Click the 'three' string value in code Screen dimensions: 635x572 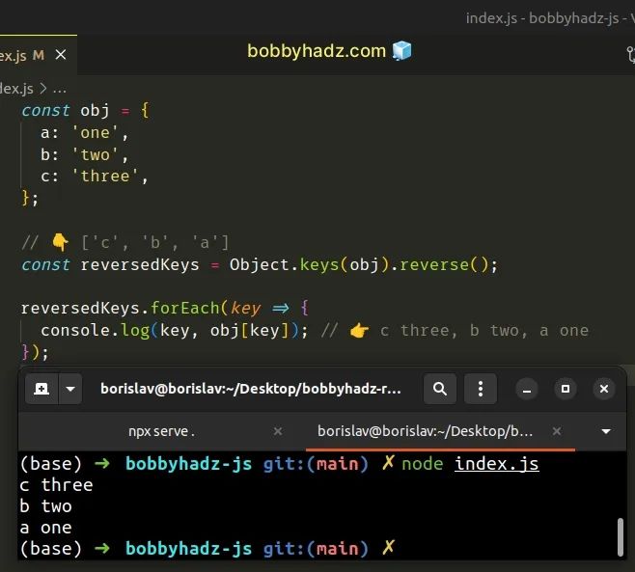pos(105,177)
